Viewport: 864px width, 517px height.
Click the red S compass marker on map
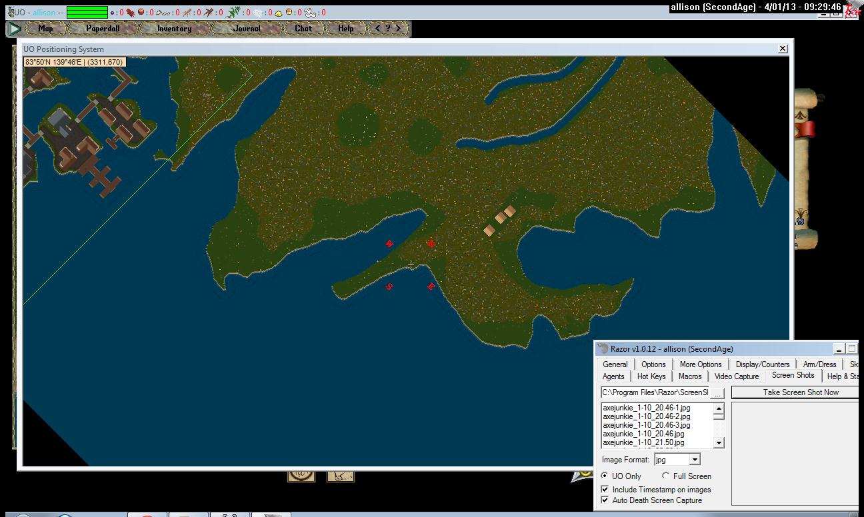[389, 286]
